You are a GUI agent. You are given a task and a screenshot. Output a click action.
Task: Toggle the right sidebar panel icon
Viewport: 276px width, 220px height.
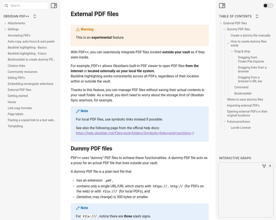pyautogui.click(x=222, y=6)
